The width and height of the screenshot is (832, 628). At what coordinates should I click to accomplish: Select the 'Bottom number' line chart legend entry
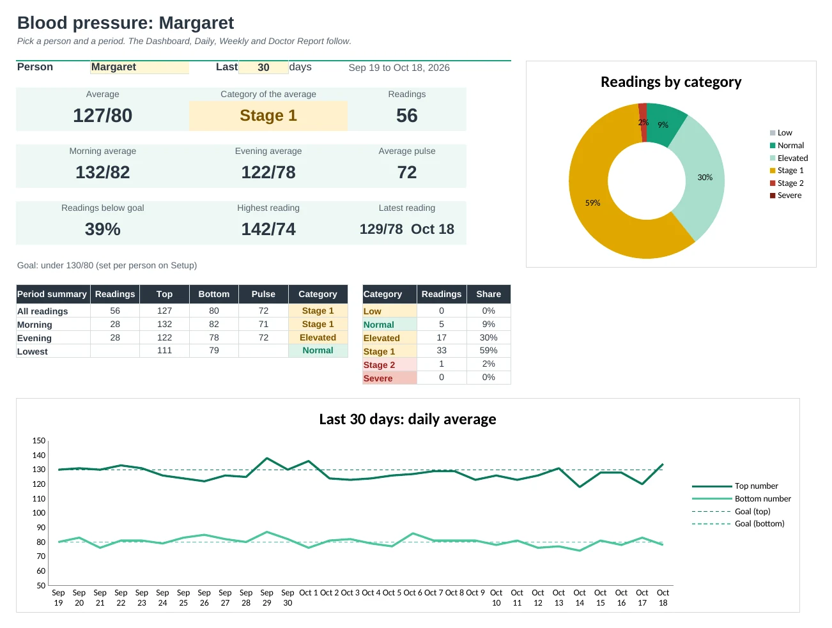(741, 499)
